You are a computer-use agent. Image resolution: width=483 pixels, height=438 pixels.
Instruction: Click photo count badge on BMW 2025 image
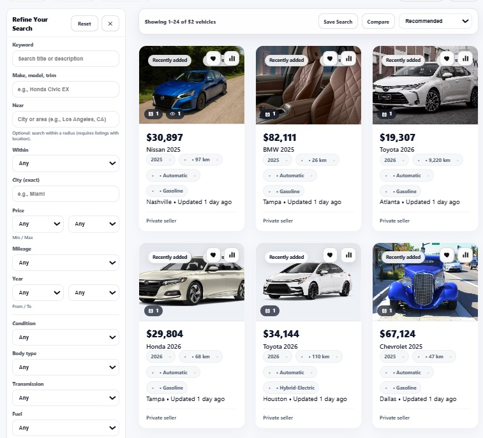pyautogui.click(x=270, y=114)
